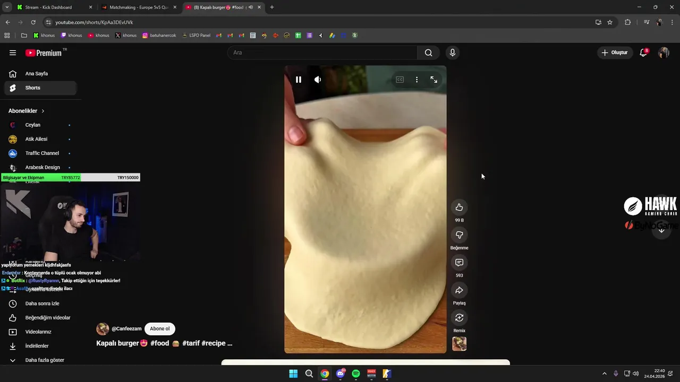This screenshot has width=680, height=382.
Task: Open the media controls icon in Chrome
Action: 647,22
